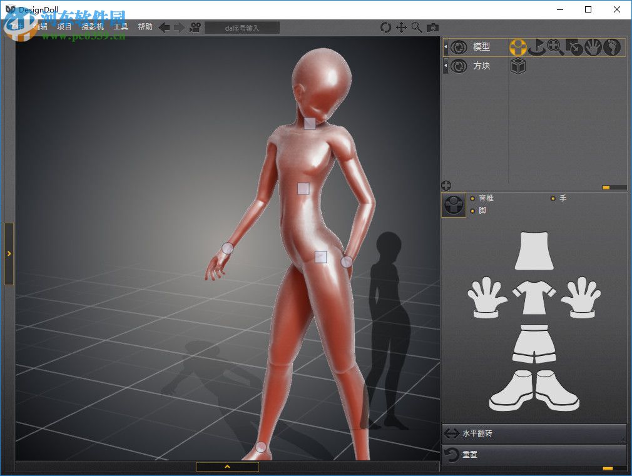Open the 工具 menu
This screenshot has width=632, height=476.
click(x=120, y=27)
